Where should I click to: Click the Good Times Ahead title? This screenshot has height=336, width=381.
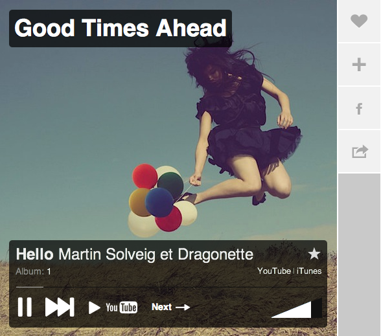click(x=121, y=28)
